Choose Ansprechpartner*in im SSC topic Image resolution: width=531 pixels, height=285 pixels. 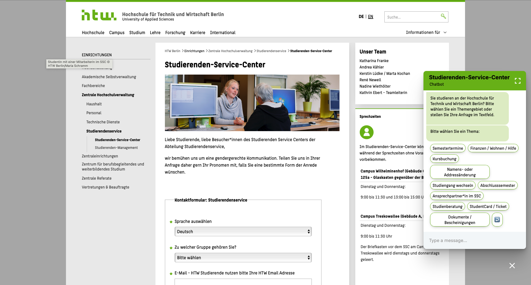click(x=457, y=196)
